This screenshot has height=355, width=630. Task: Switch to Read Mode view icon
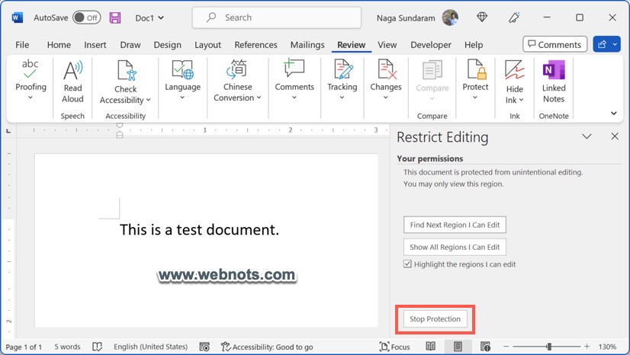click(x=431, y=347)
